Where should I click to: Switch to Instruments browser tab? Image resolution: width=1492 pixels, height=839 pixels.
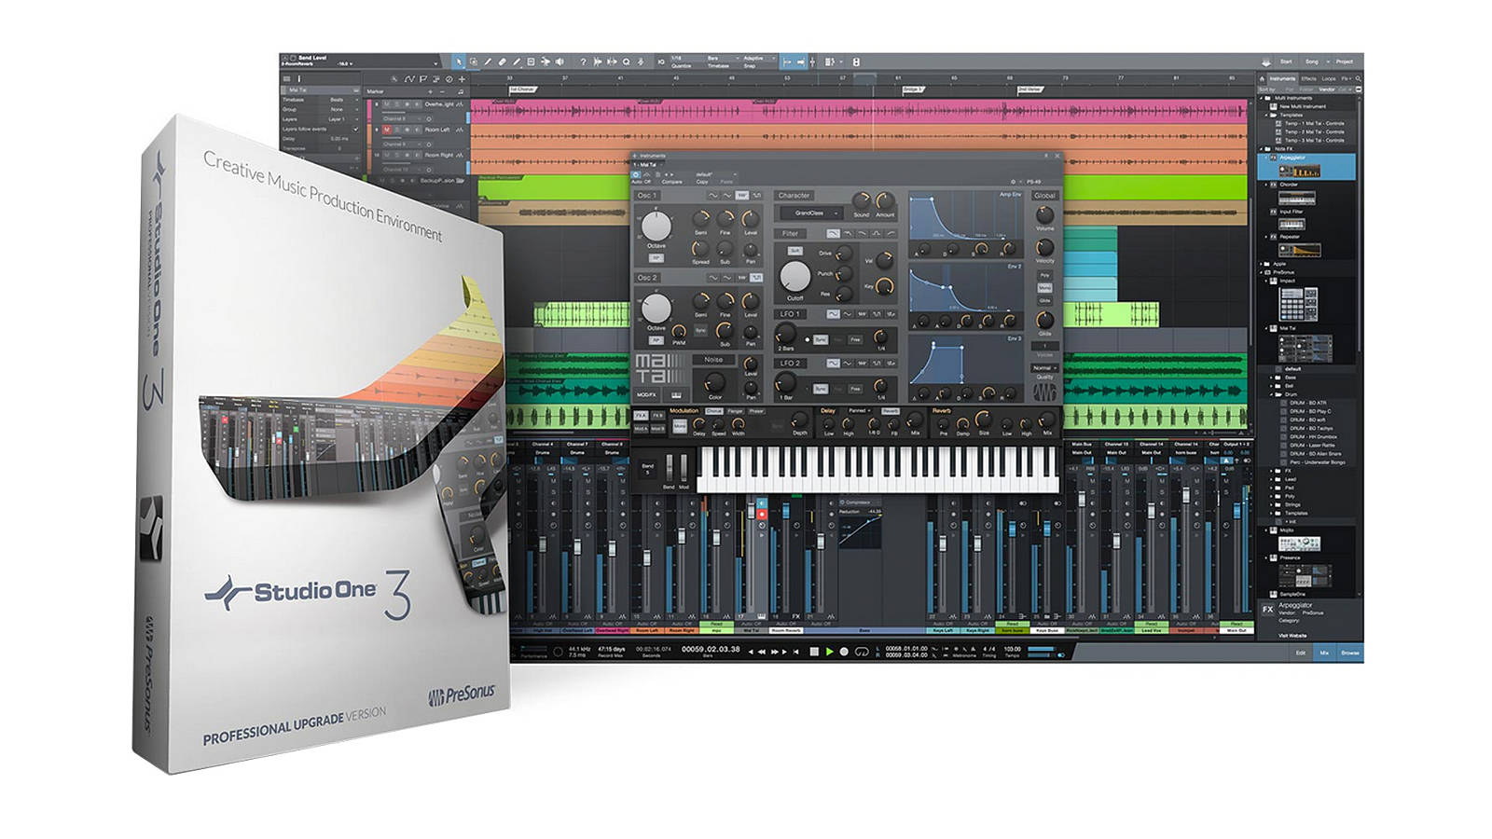1282,79
